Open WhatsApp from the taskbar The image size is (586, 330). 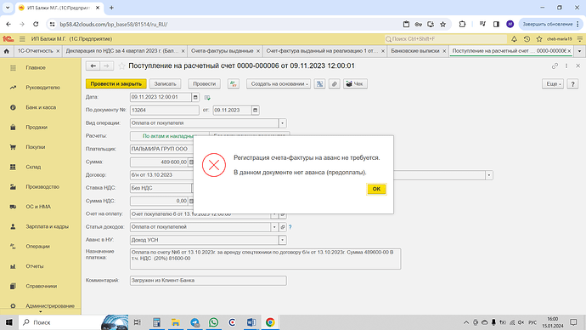tap(213, 322)
